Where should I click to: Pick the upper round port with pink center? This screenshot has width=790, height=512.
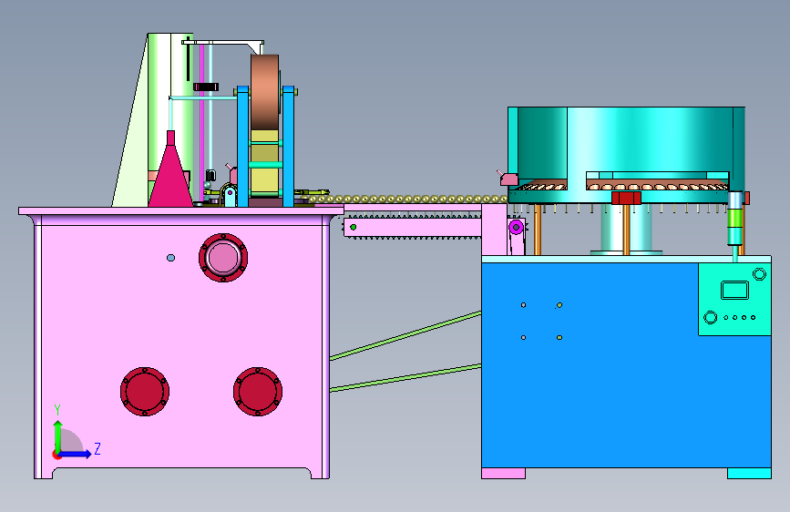(223, 258)
